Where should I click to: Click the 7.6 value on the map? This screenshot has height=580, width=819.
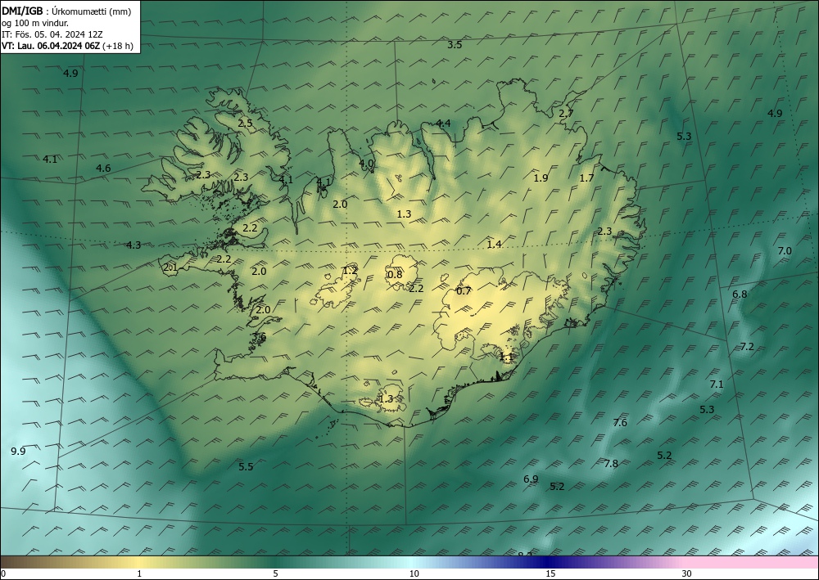(x=620, y=423)
